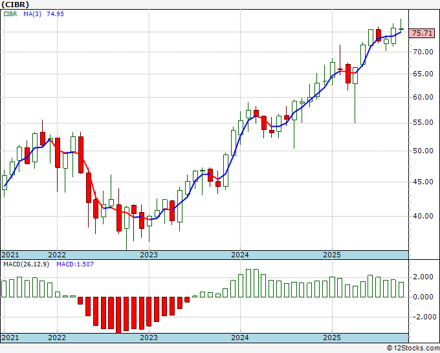Click the 0.000 MACD axis label
Viewport: 440px width, 353px height.
click(423, 297)
